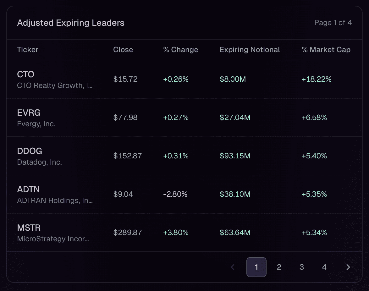
Task: Click Evergy, Inc. company name
Action: point(36,124)
